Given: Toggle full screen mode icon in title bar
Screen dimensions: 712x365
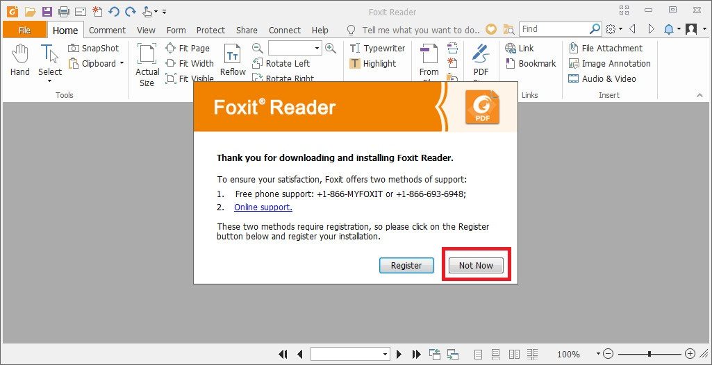Looking at the screenshot, I should pos(624,10).
